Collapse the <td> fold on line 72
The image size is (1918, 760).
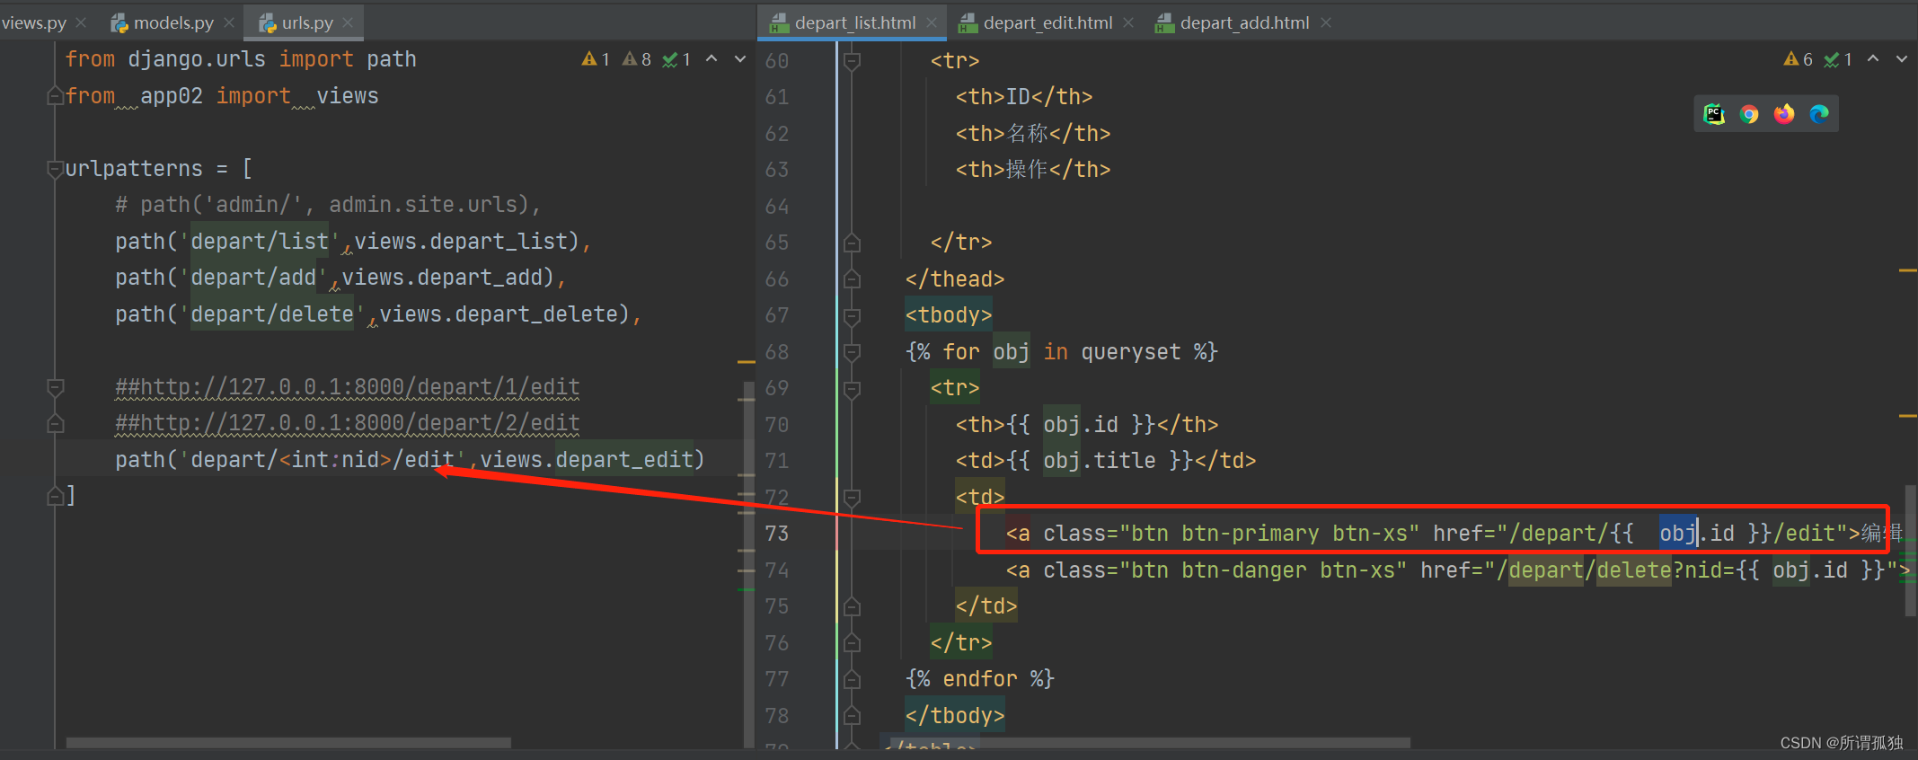click(x=853, y=497)
